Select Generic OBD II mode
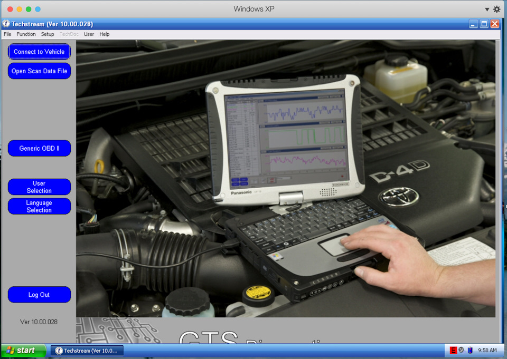Screen dimensions: 507x359 39,149
